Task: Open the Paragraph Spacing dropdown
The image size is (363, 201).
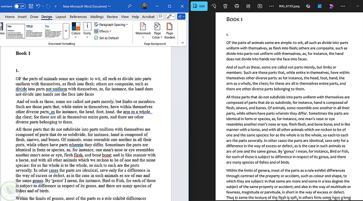Action: 111,25
